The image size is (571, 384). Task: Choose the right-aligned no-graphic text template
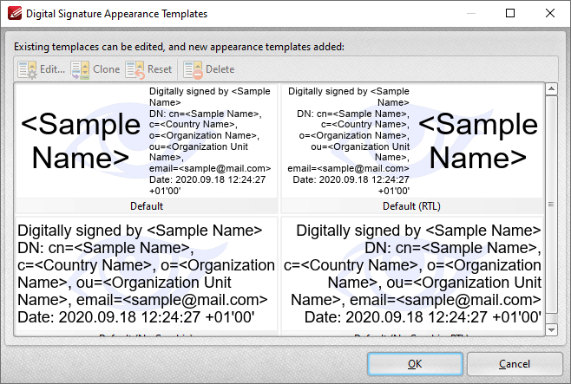pyautogui.click(x=412, y=274)
